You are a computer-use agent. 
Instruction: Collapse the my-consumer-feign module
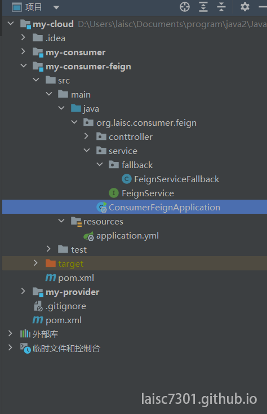click(x=24, y=65)
